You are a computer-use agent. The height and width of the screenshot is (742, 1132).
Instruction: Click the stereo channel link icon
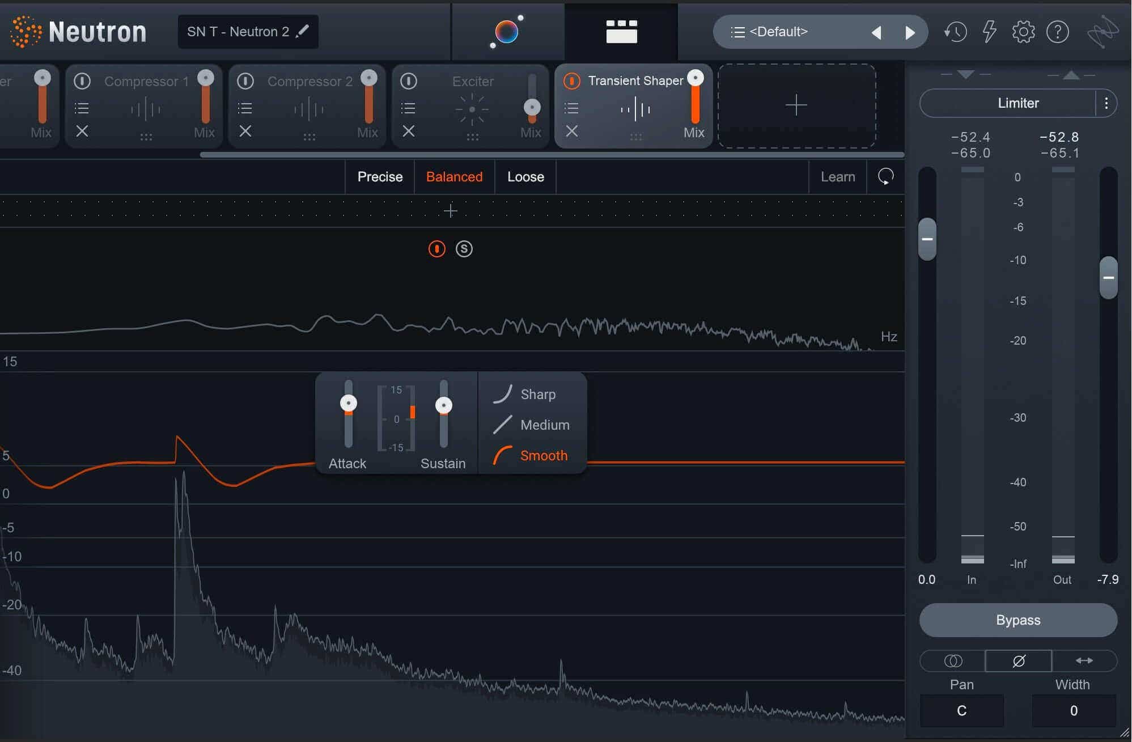(x=953, y=661)
